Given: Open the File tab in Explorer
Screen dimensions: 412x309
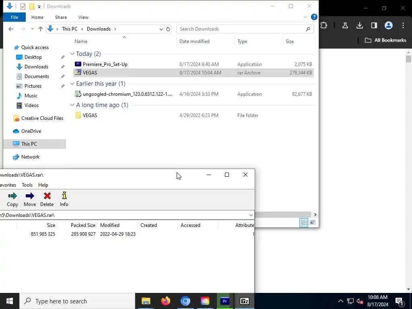Looking at the screenshot, I should coord(14,17).
